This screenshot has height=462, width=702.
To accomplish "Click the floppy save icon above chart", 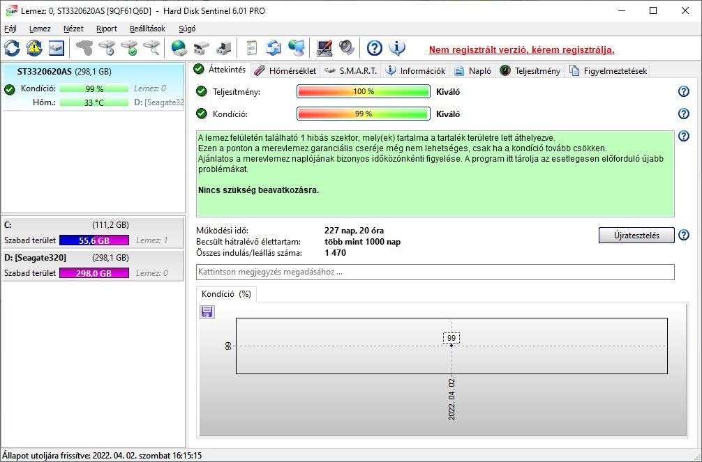I will 207,311.
